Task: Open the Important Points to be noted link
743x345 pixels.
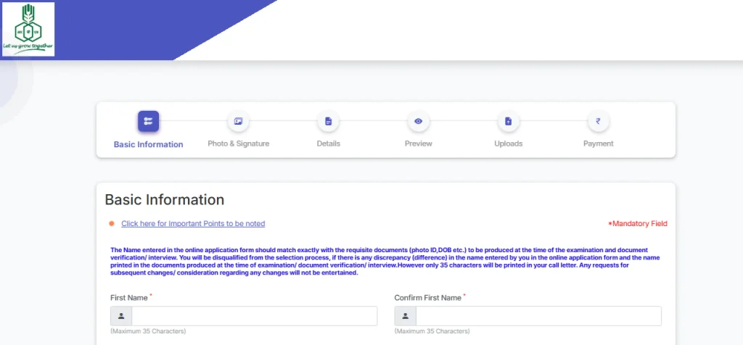Action: click(x=193, y=223)
